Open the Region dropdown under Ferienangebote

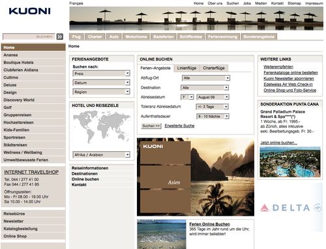coord(101,92)
